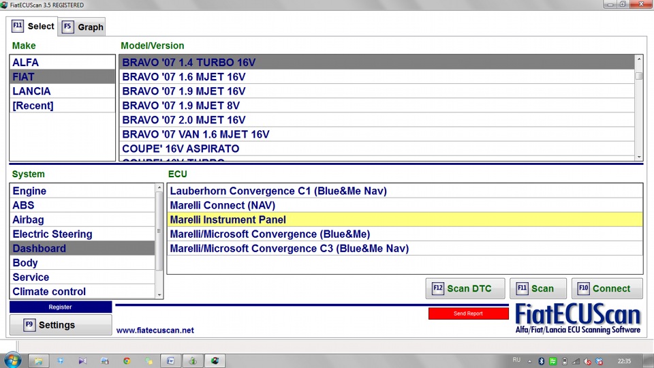Viewport: 654px width, 368px height.
Task: Click the blue Register button
Action: click(x=61, y=307)
